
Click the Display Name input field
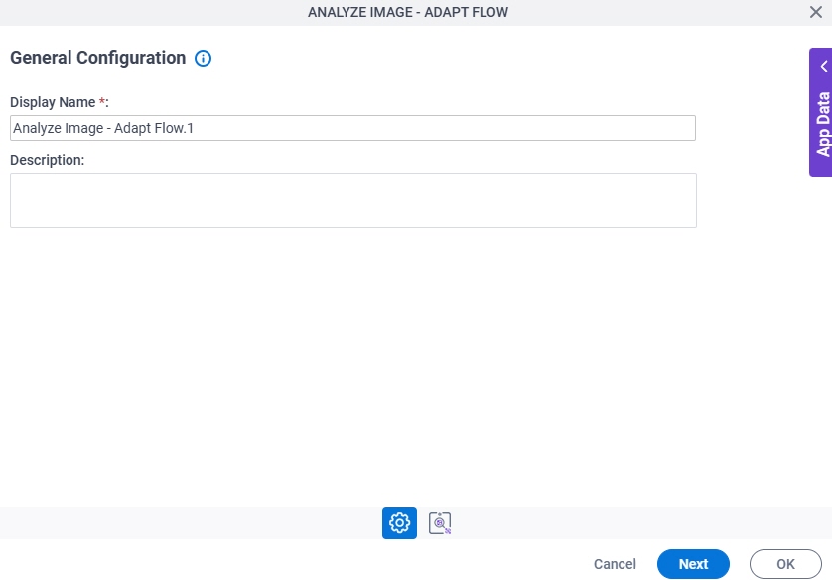[352, 128]
